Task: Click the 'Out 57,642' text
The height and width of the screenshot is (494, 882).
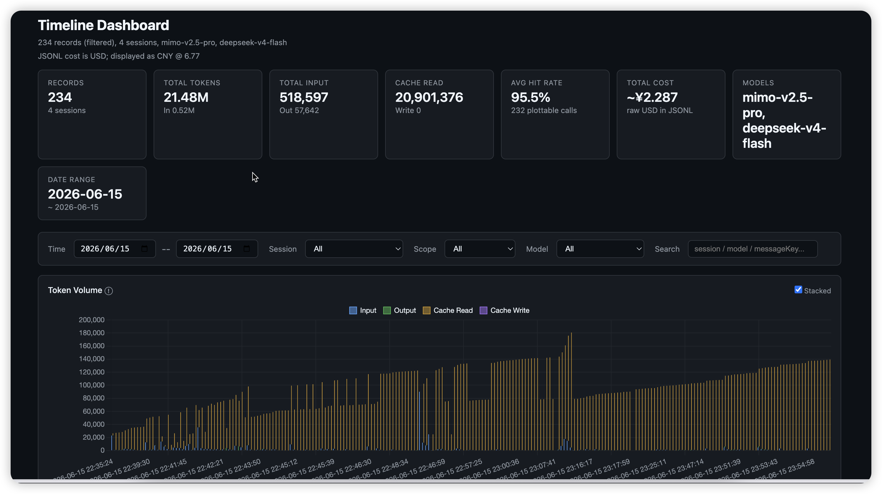Action: tap(299, 110)
